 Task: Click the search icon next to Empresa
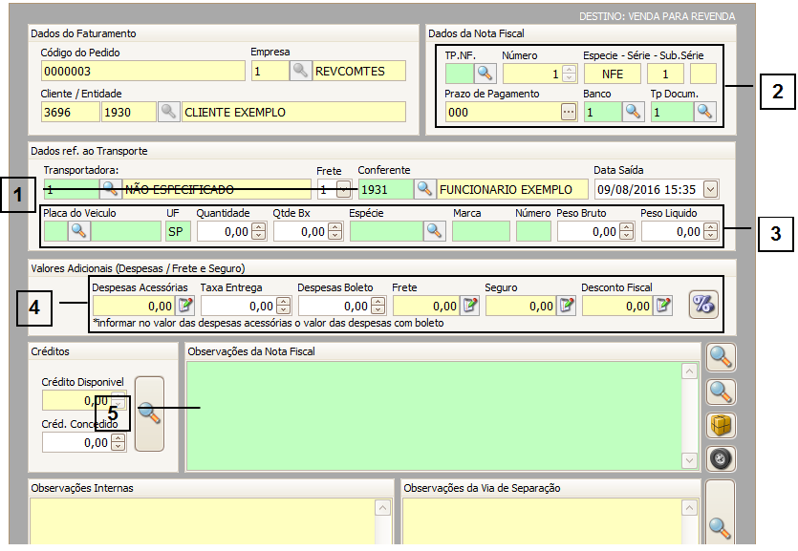click(x=301, y=71)
